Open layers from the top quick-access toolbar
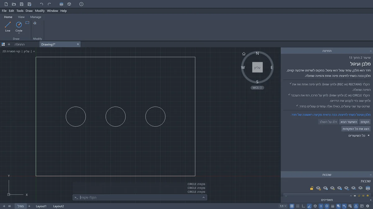The width and height of the screenshot is (373, 209). click(61, 4)
